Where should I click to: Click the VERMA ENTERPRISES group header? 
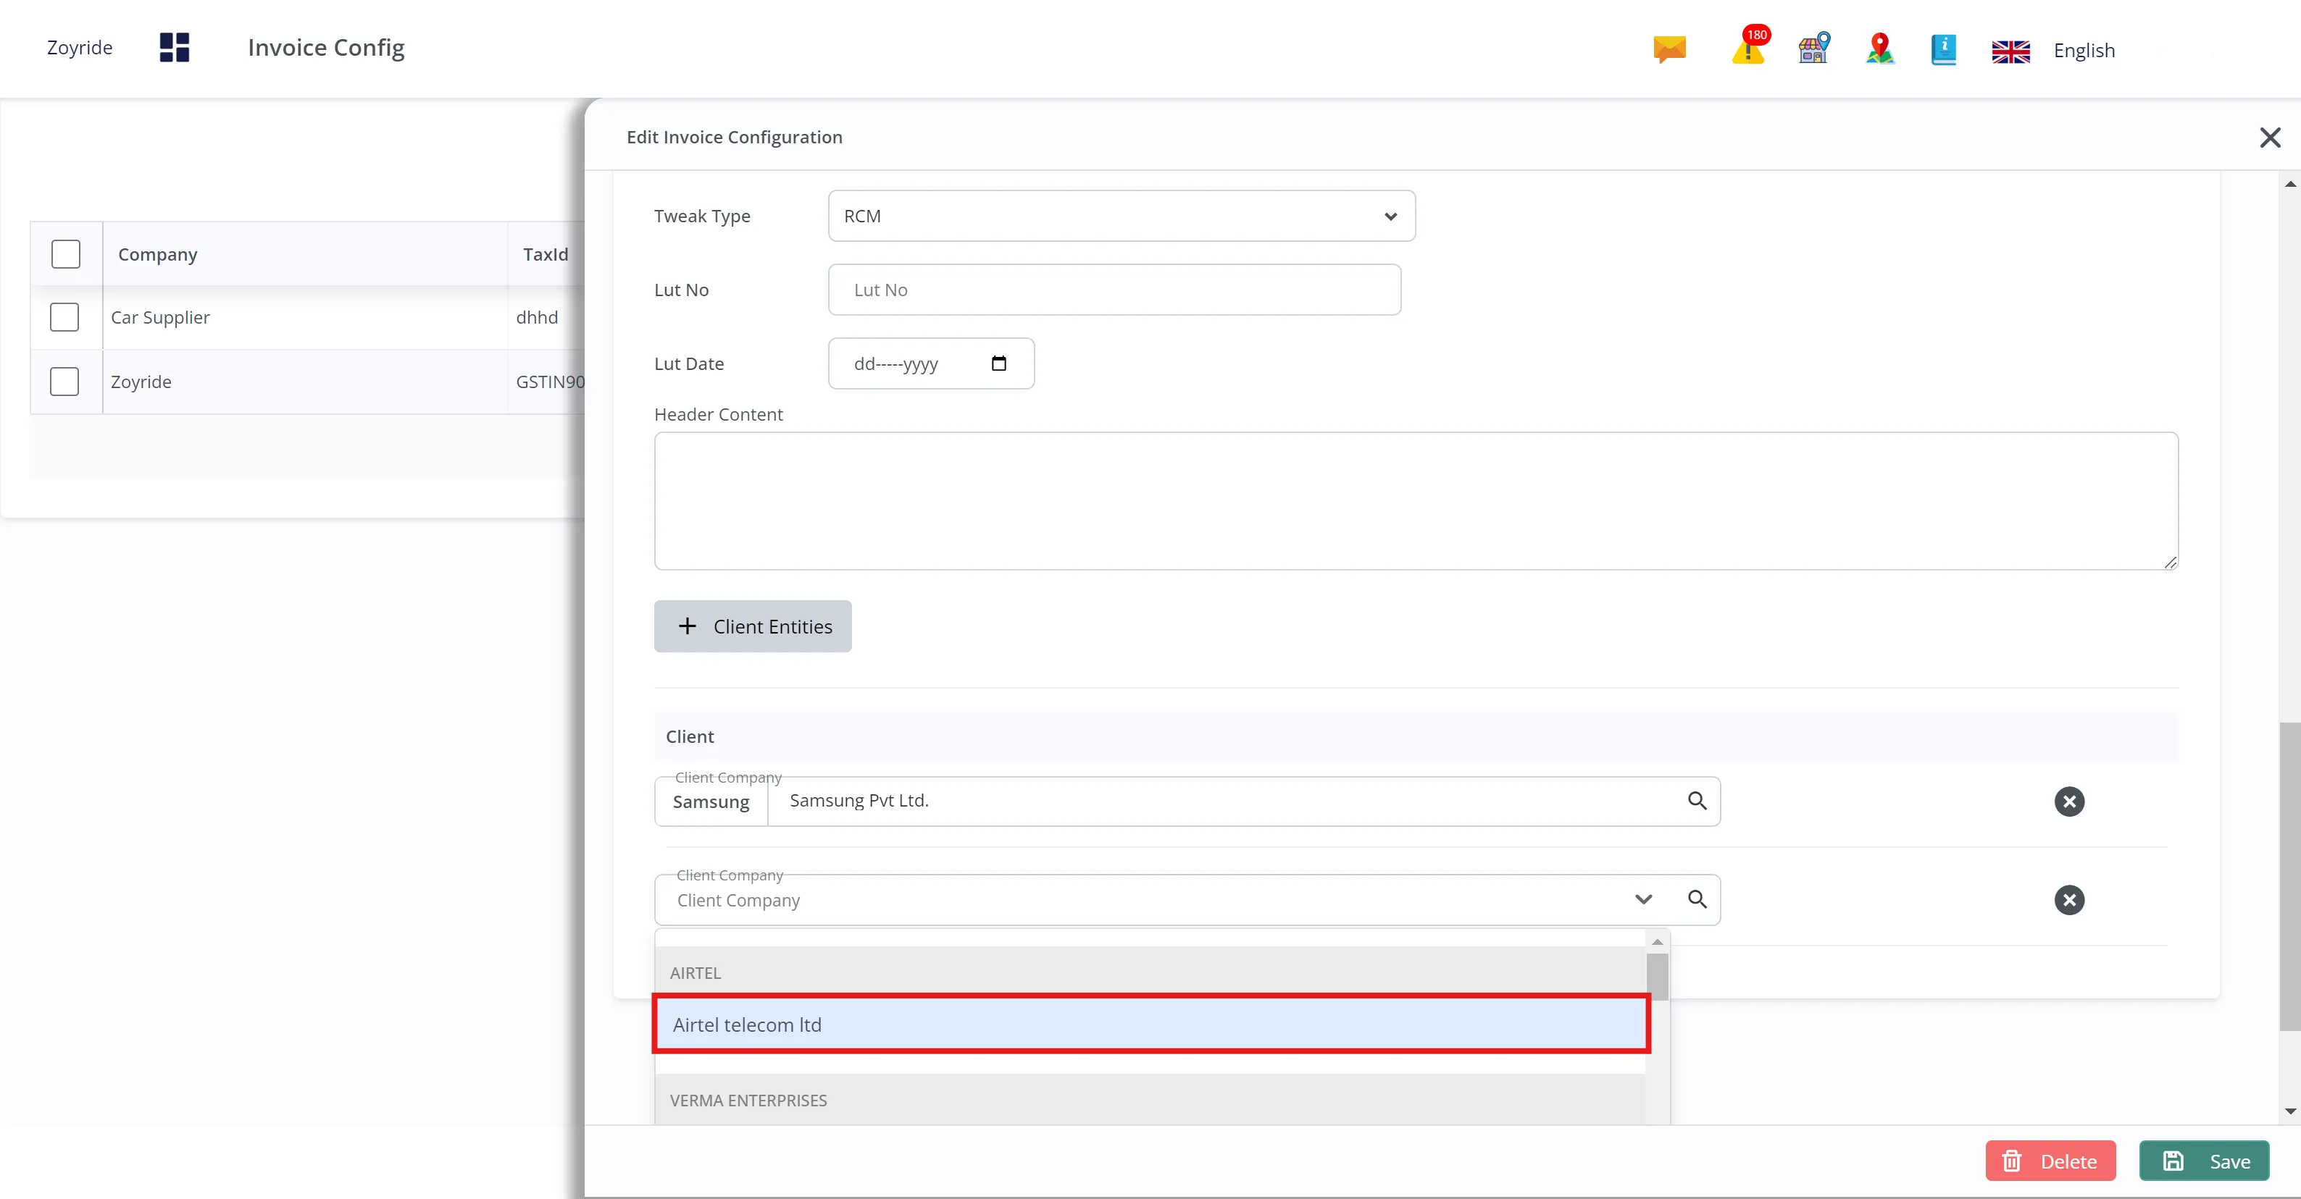(1150, 1100)
